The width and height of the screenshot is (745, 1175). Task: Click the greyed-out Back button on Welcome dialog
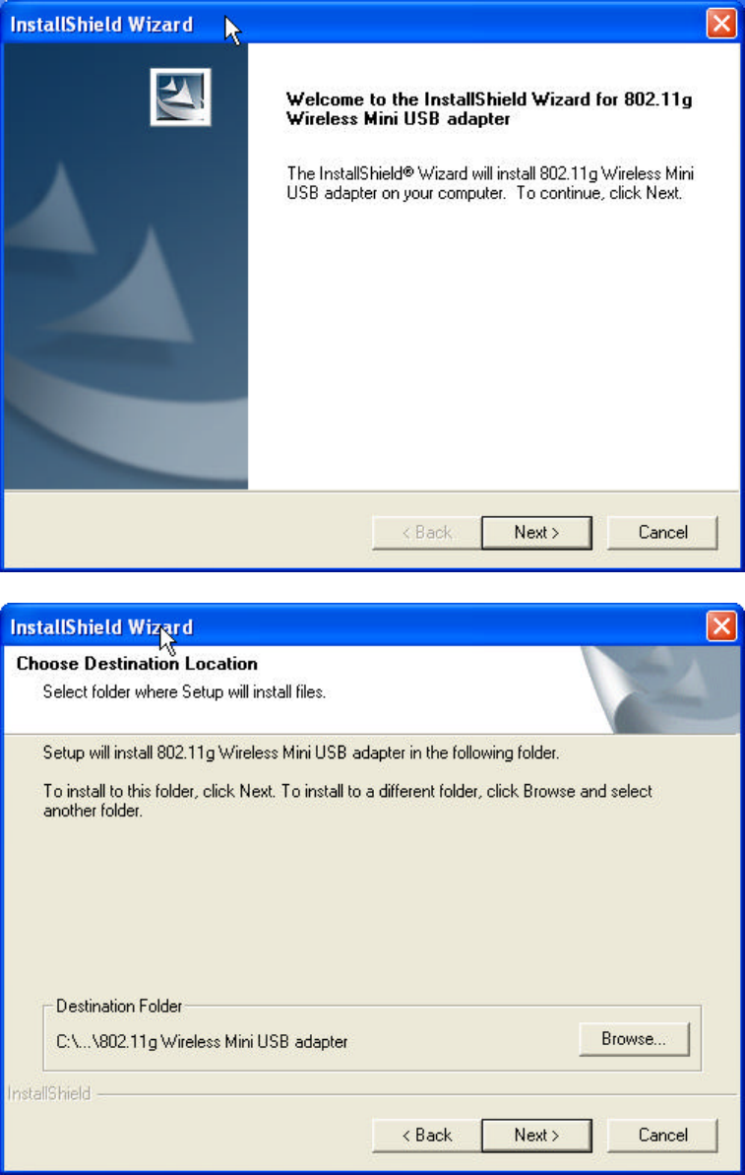pyautogui.click(x=426, y=532)
